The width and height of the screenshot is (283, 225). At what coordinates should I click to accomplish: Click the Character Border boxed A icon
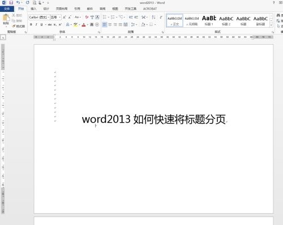(97, 18)
